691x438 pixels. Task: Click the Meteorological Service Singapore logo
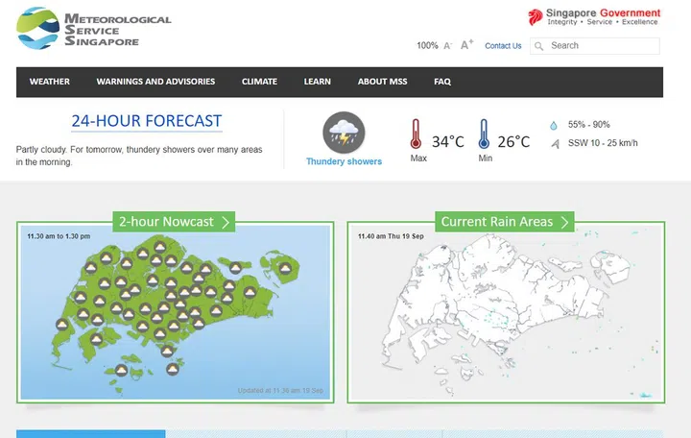[x=93, y=28]
